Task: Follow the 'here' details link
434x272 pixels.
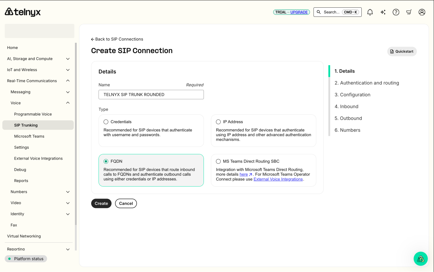Action: (244, 174)
